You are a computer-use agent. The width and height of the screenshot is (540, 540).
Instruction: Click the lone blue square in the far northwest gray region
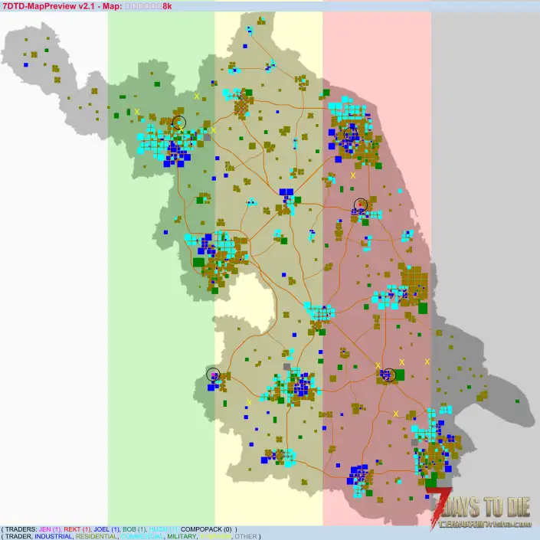[26, 65]
